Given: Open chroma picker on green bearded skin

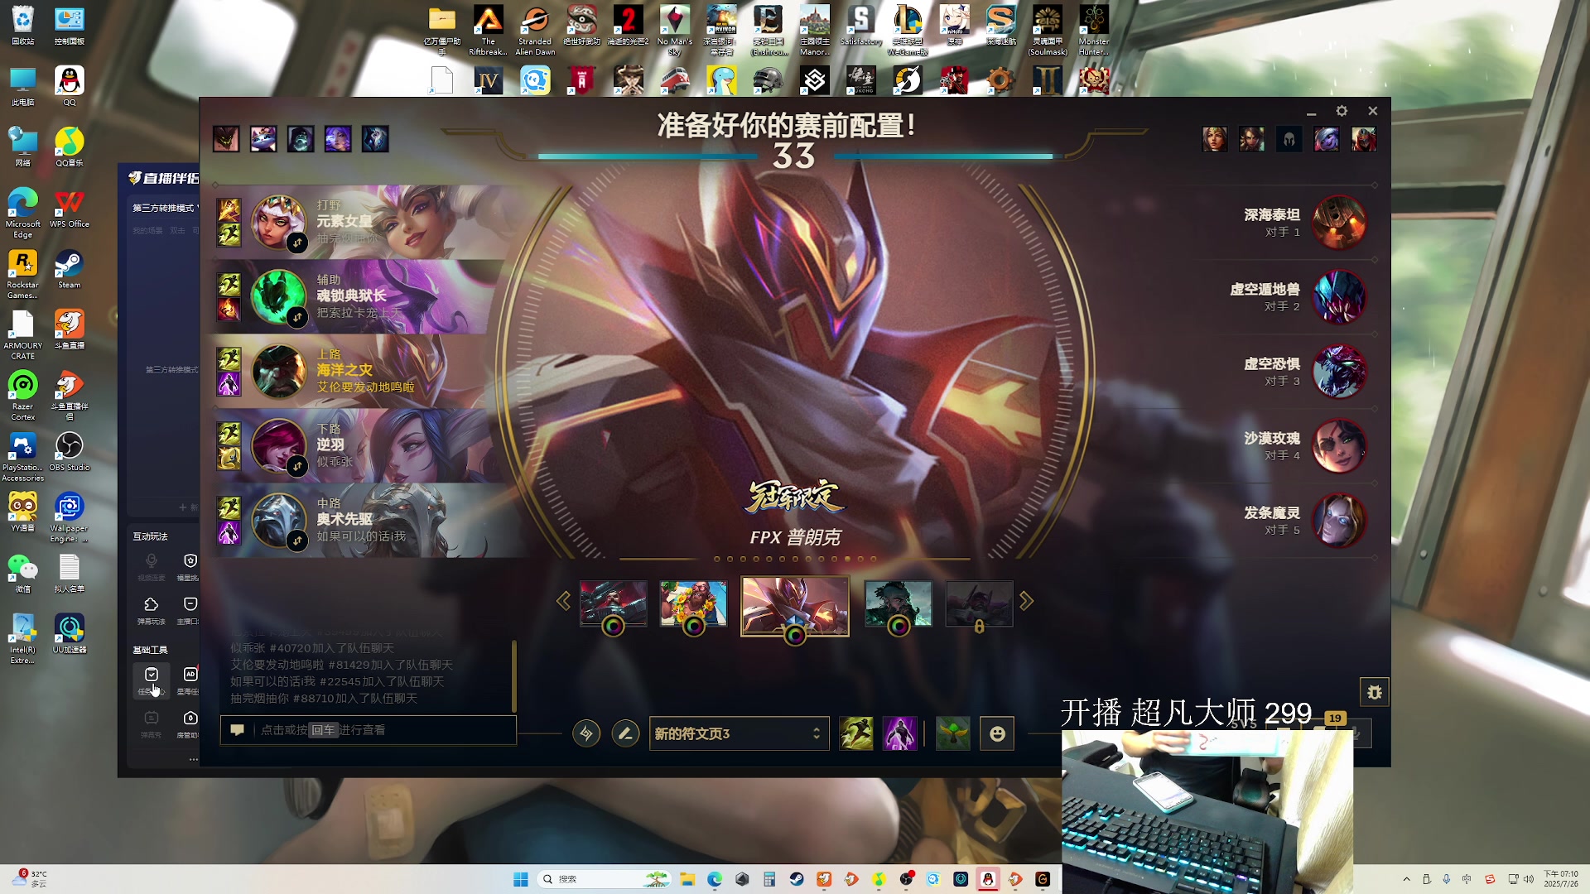Looking at the screenshot, I should [x=899, y=627].
